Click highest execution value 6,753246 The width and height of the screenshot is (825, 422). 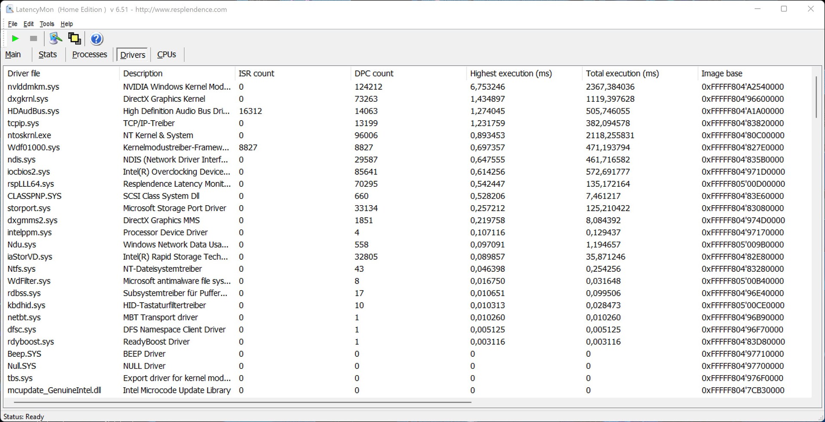[488, 87]
